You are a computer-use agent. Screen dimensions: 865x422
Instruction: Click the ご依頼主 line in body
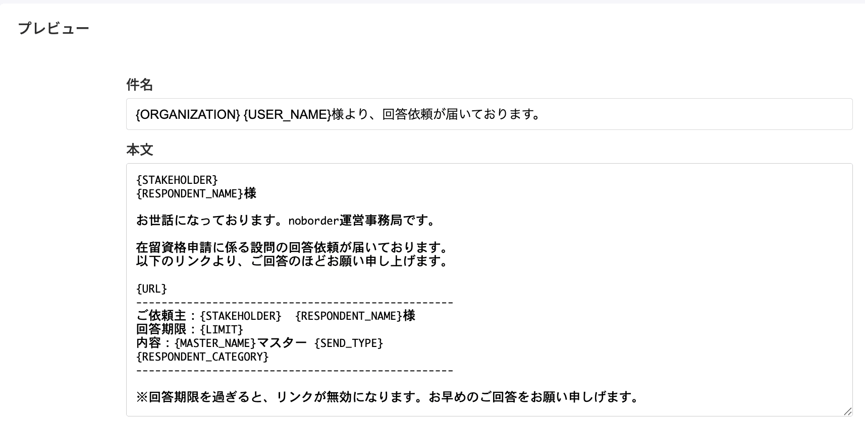click(276, 316)
